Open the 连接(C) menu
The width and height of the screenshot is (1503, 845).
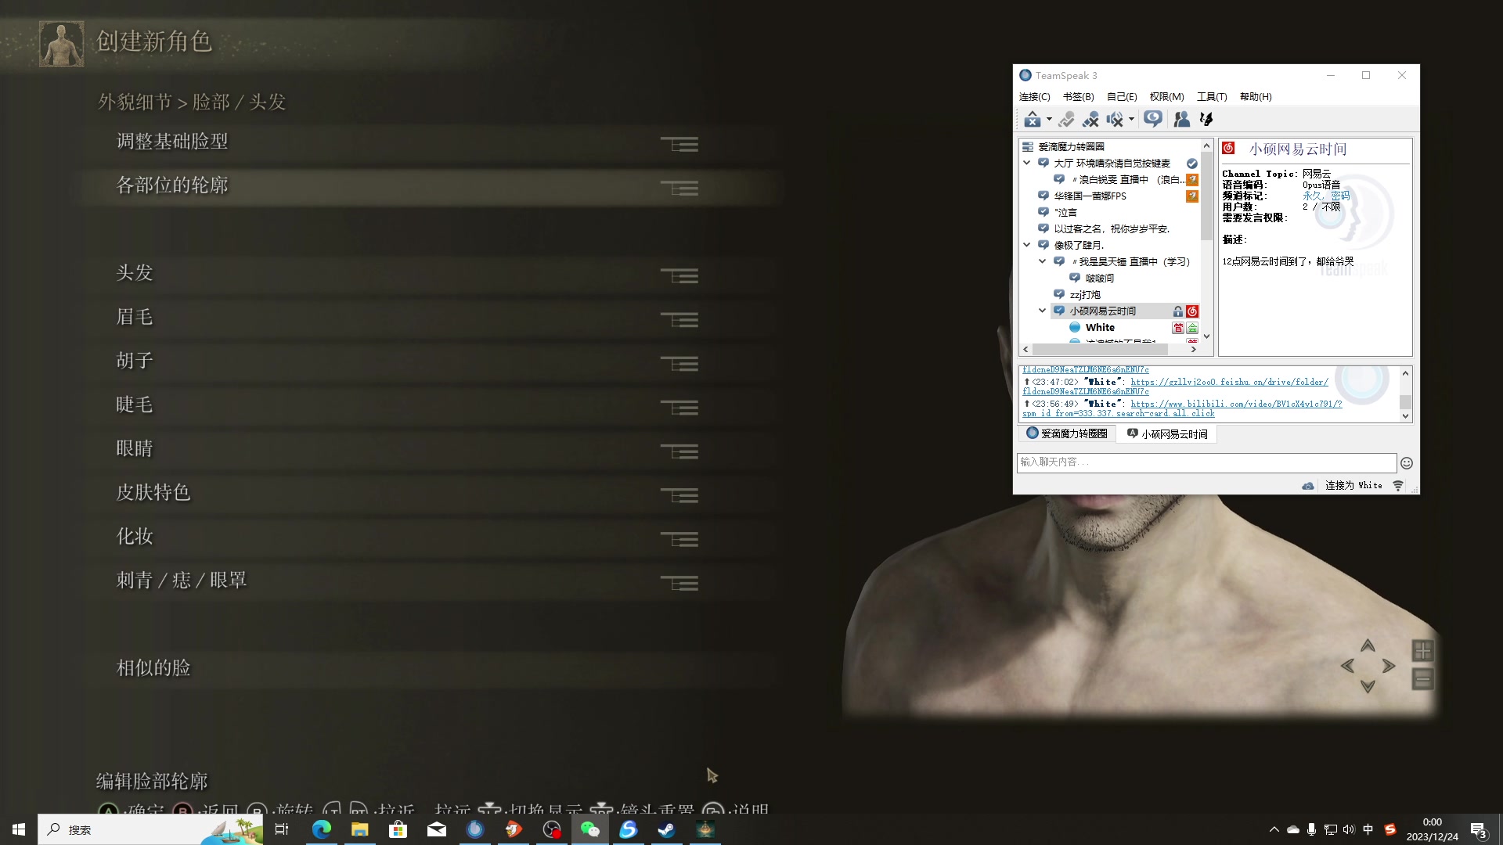(1034, 96)
